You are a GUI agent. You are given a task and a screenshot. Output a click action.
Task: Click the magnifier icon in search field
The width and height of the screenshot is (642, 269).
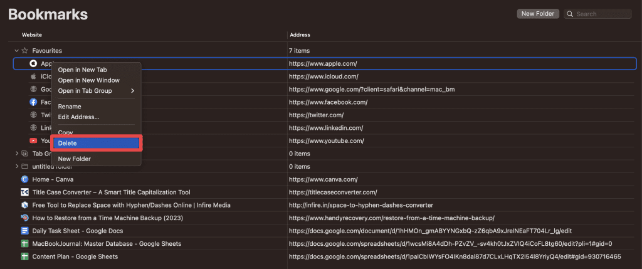(570, 14)
